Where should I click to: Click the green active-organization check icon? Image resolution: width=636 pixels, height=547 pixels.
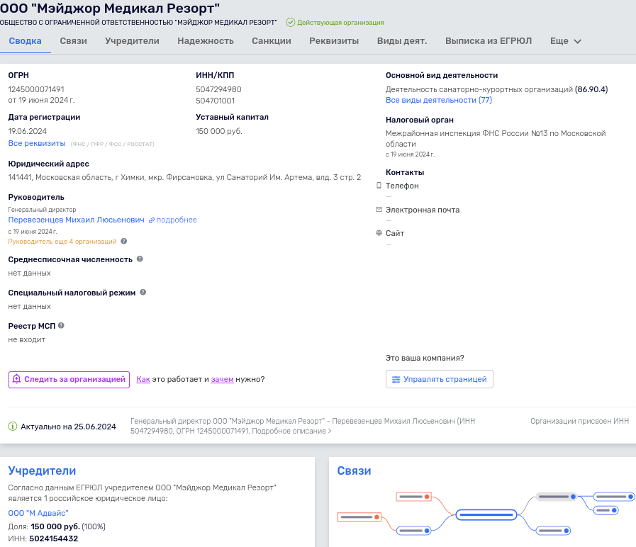coord(291,22)
